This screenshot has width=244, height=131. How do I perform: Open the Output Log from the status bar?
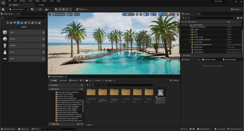point(23,129)
